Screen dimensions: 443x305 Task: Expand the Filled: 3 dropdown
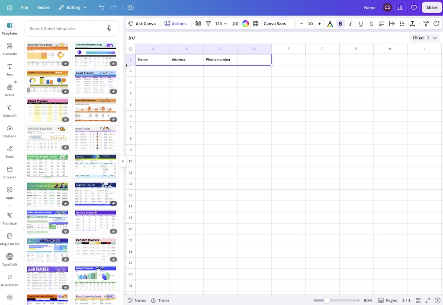point(424,38)
